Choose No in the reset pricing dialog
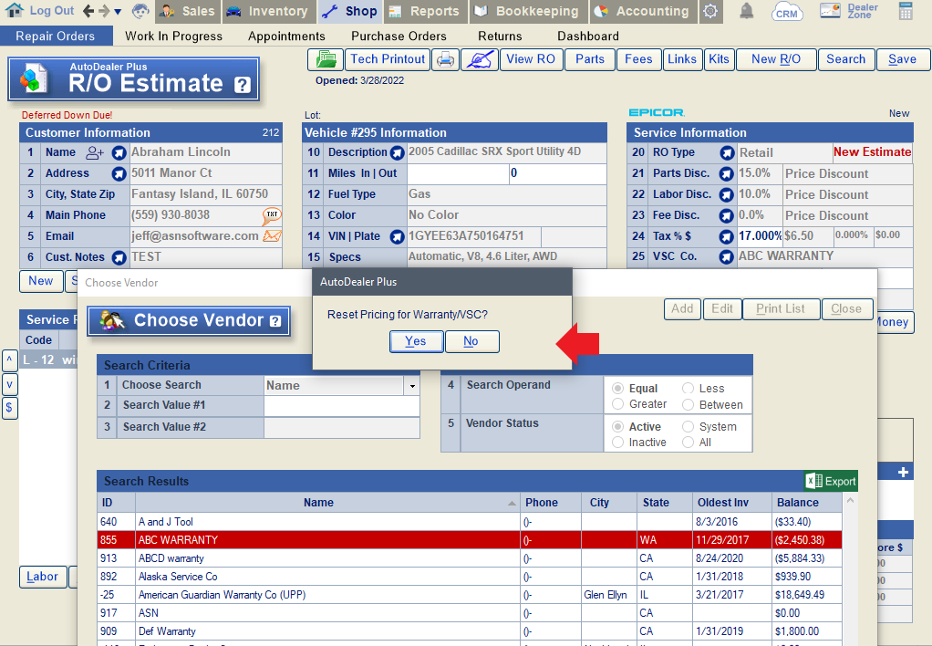Image resolution: width=932 pixels, height=646 pixels. [472, 341]
